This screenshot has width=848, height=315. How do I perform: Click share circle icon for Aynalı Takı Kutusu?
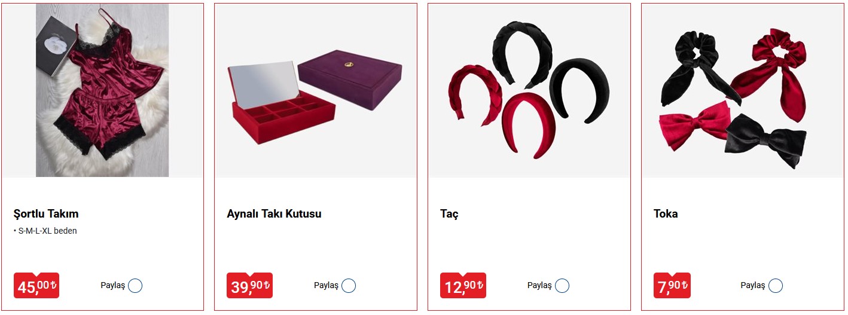[349, 286]
